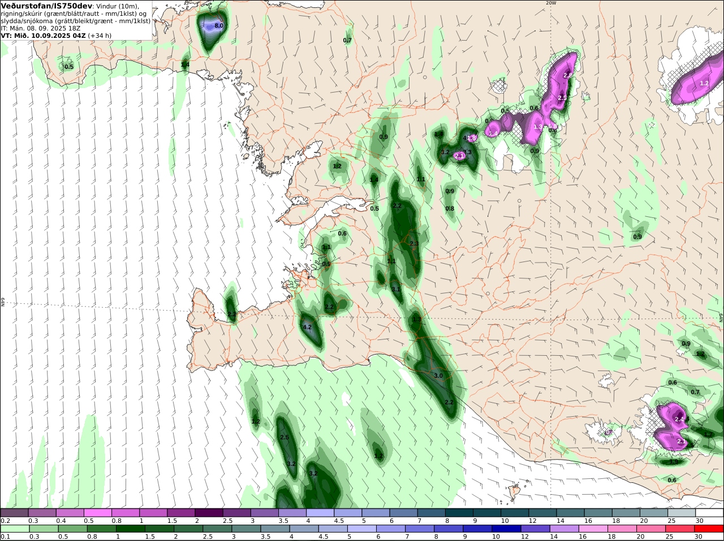This screenshot has height=541, width=724.
Task: Click the 30 label of the upper legend bar
Action: [x=699, y=521]
